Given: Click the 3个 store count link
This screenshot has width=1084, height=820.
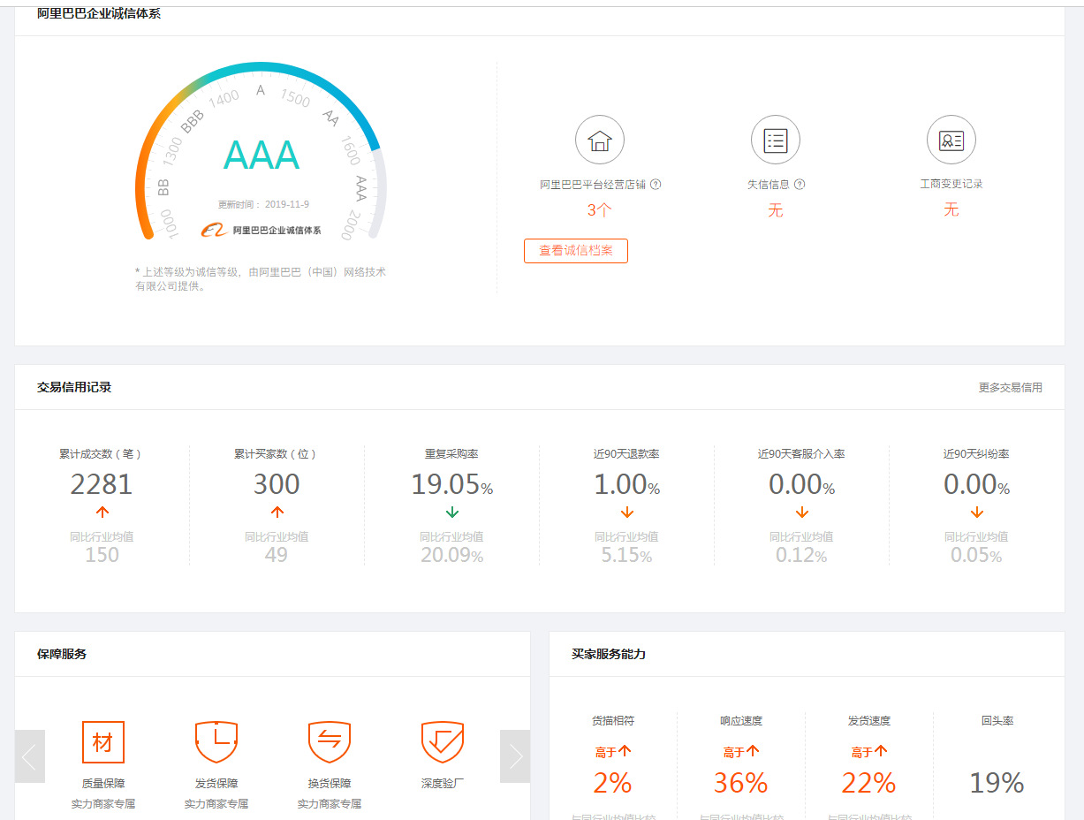Looking at the screenshot, I should point(599,210).
